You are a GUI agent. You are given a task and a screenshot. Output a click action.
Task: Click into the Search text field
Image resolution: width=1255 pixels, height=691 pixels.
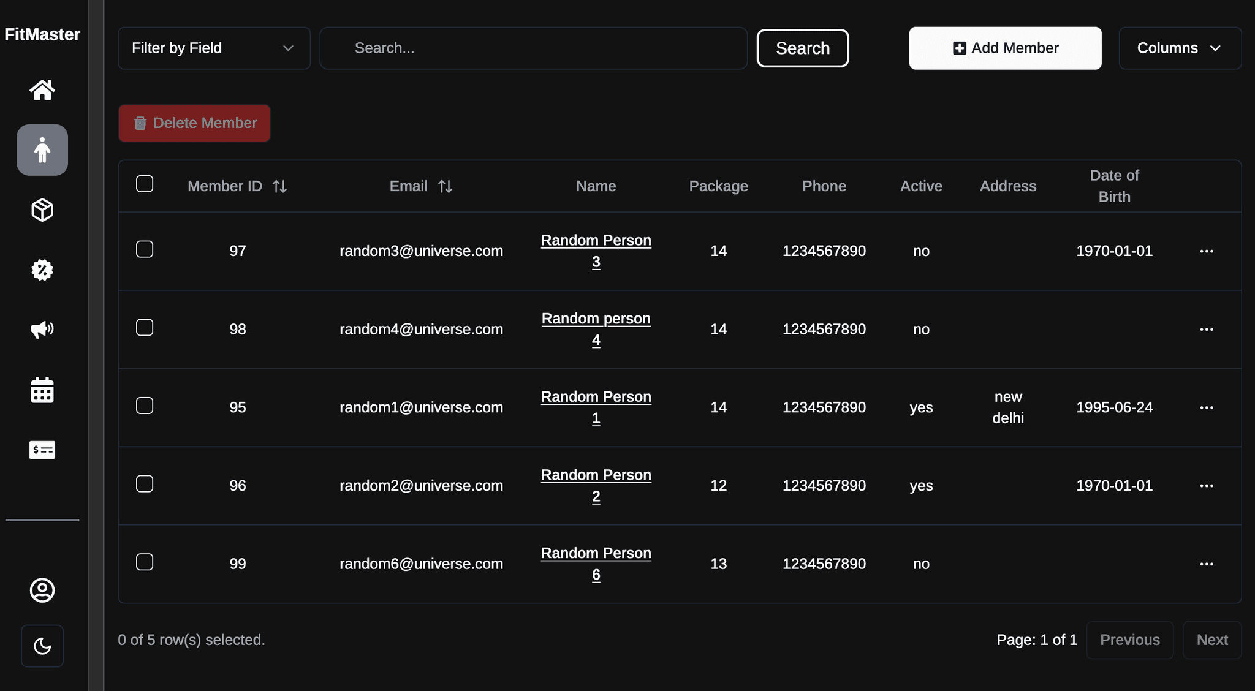coord(533,48)
